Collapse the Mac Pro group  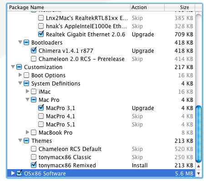(x=27, y=100)
